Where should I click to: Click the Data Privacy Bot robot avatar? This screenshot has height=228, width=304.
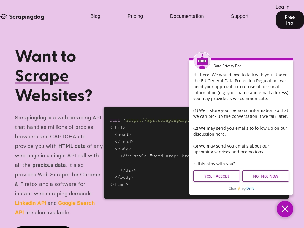[x=202, y=61]
